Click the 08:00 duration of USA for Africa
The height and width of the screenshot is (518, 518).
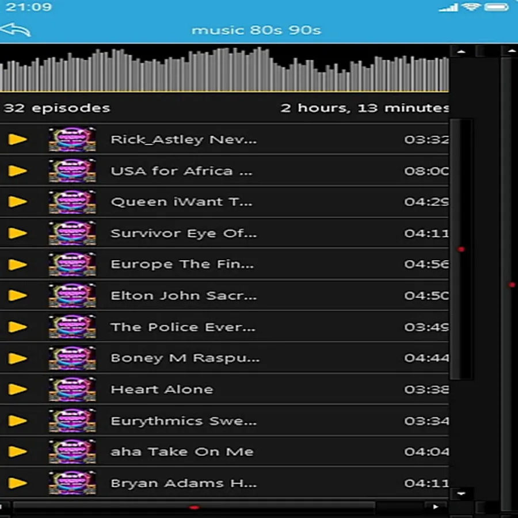[x=426, y=171]
